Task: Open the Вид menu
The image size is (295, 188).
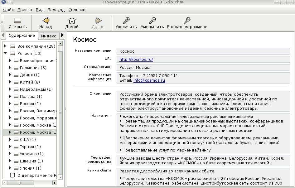Action: (40, 10)
